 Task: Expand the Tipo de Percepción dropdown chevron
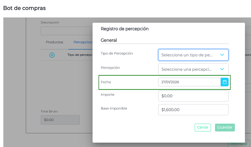coord(222,55)
